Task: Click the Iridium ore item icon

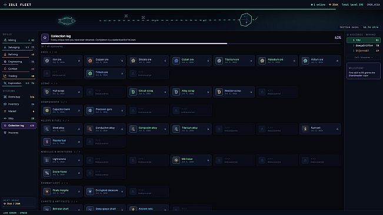Action: (x=305, y=61)
